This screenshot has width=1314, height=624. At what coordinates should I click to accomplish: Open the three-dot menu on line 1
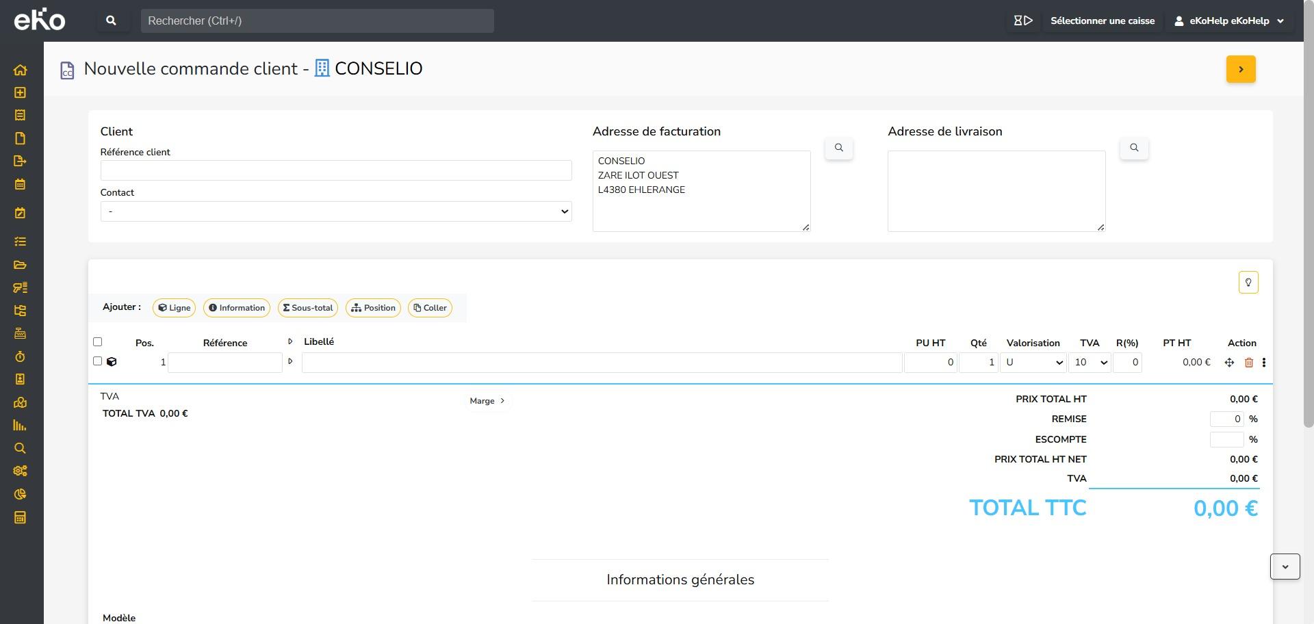pos(1263,363)
